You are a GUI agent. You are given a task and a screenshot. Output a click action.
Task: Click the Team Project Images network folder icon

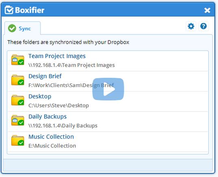(x=18, y=60)
